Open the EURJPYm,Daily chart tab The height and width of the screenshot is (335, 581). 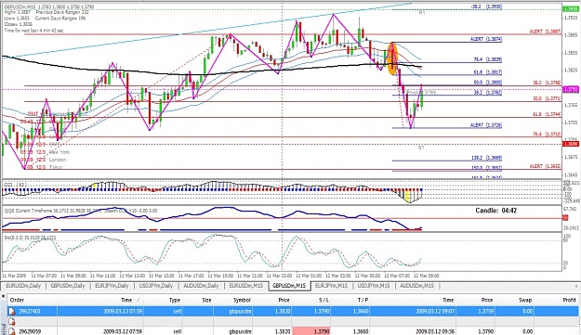[x=112, y=286]
